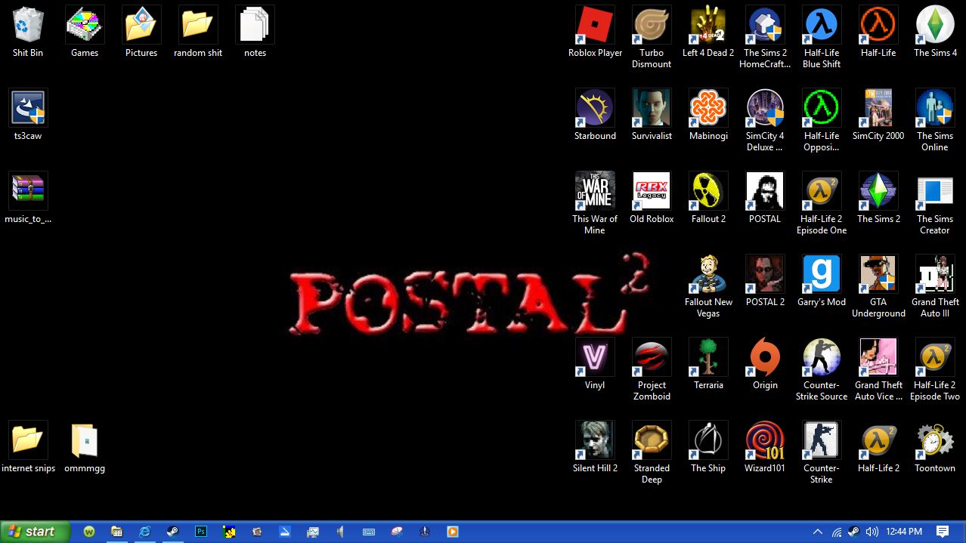Image resolution: width=966 pixels, height=543 pixels.
Task: Open the Roblox Player shortcut
Action: click(x=595, y=25)
